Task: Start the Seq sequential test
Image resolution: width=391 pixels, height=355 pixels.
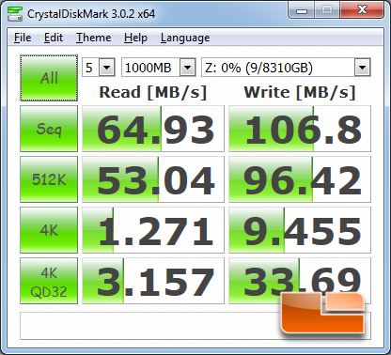Action: tap(49, 129)
